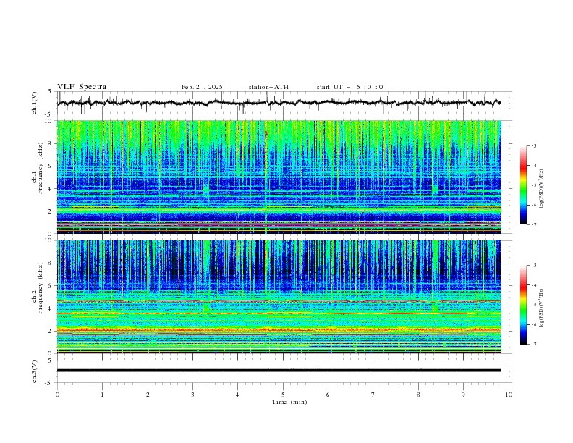Click the '-3' label on the ch.2 color bar
This screenshot has height=443, width=573.
tap(533, 266)
